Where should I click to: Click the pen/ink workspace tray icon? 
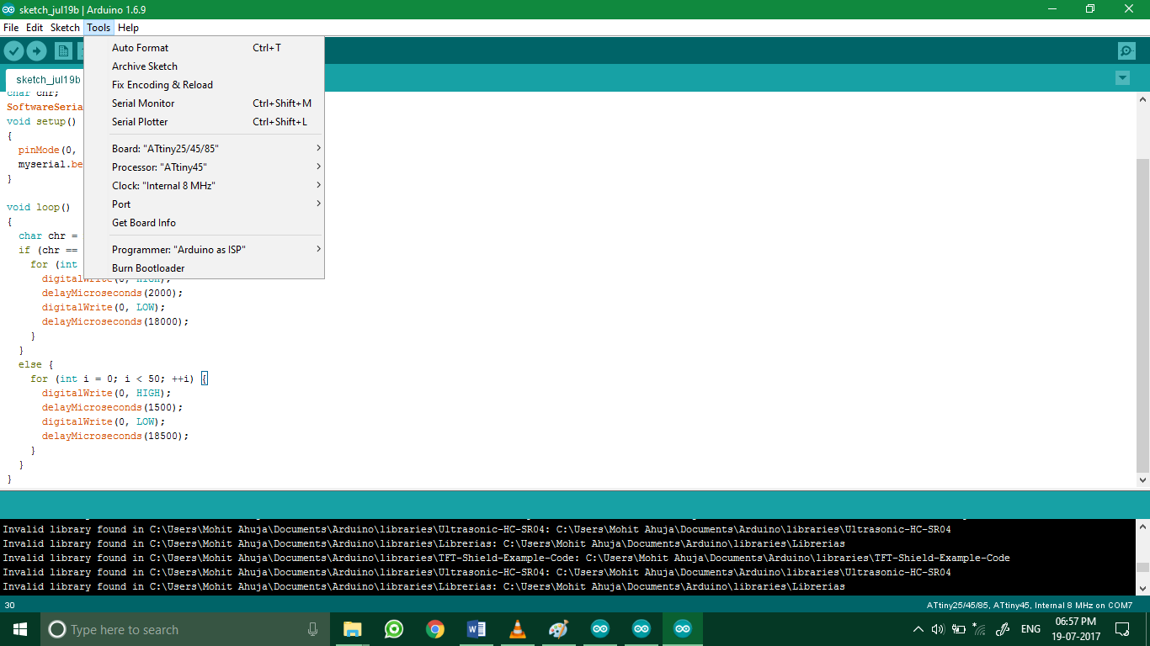pos(1003,629)
